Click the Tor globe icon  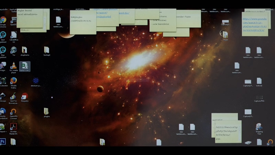[x=14, y=51]
